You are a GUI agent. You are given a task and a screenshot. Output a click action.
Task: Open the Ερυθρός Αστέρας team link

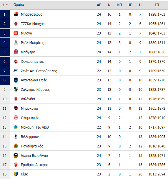35,165
